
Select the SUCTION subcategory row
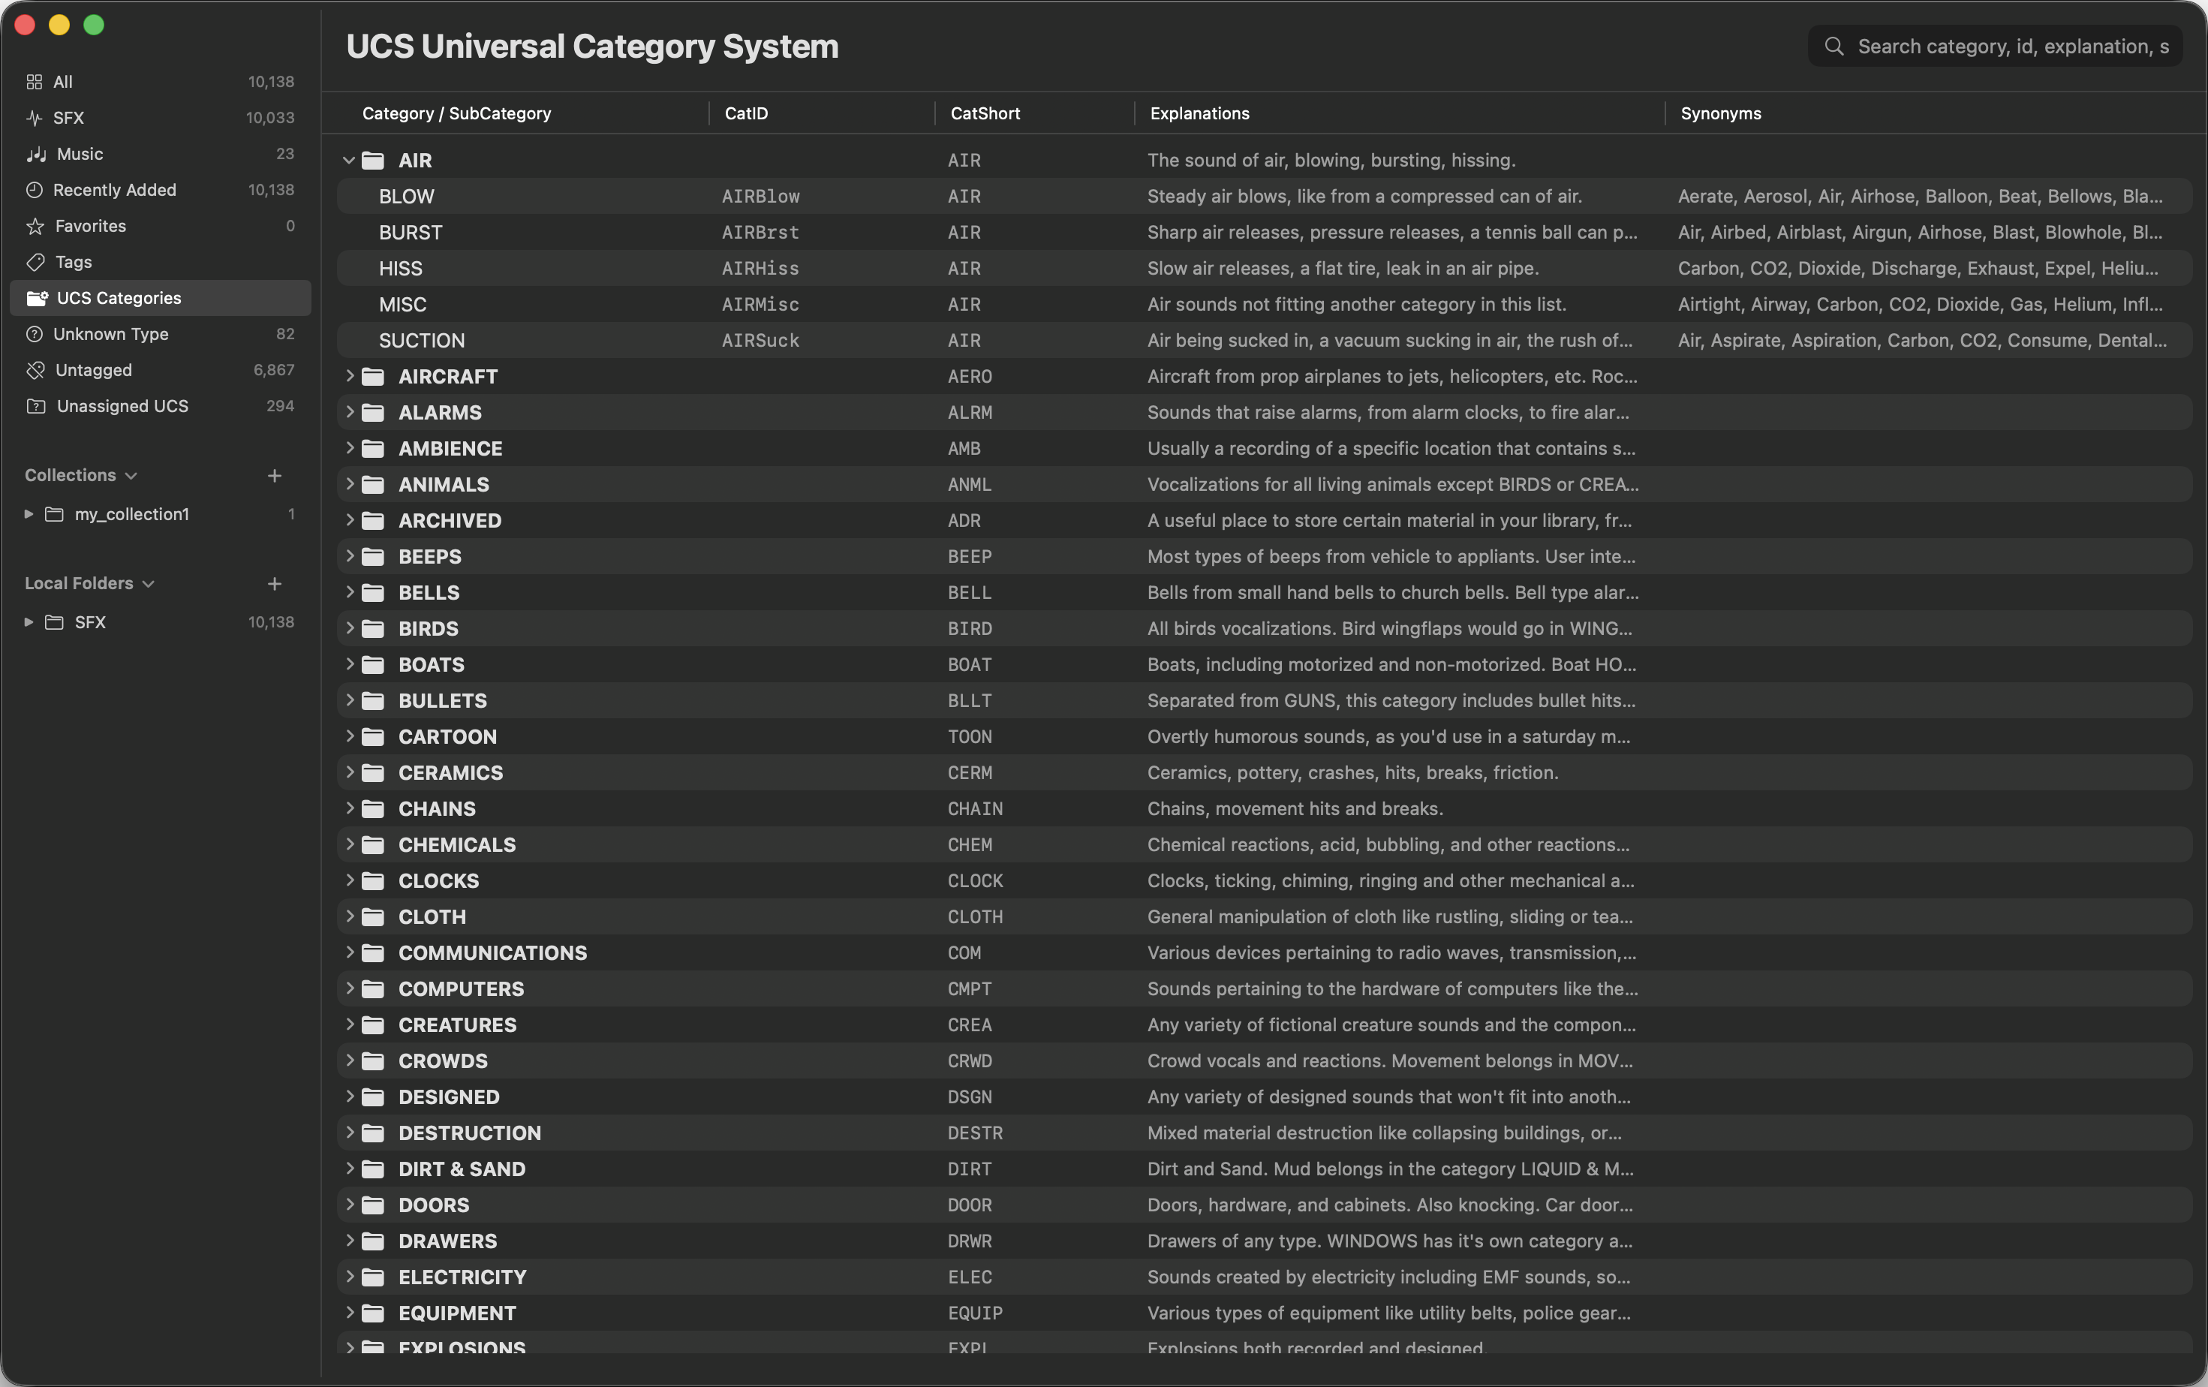pyautogui.click(x=1265, y=340)
